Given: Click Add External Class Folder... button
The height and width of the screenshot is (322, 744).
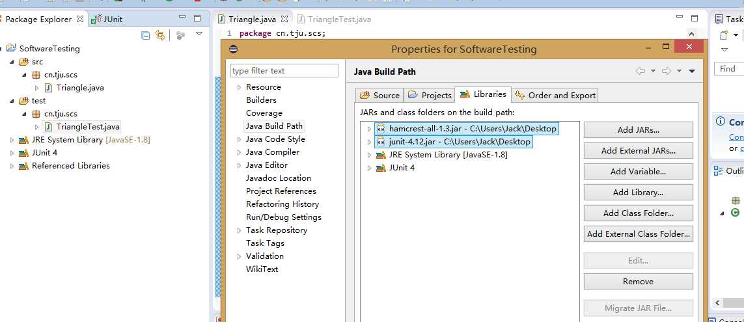Looking at the screenshot, I should 638,234.
